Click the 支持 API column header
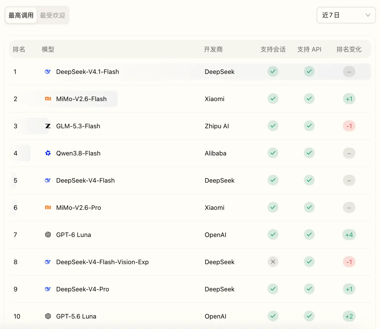This screenshot has height=329, width=380. pyautogui.click(x=309, y=49)
